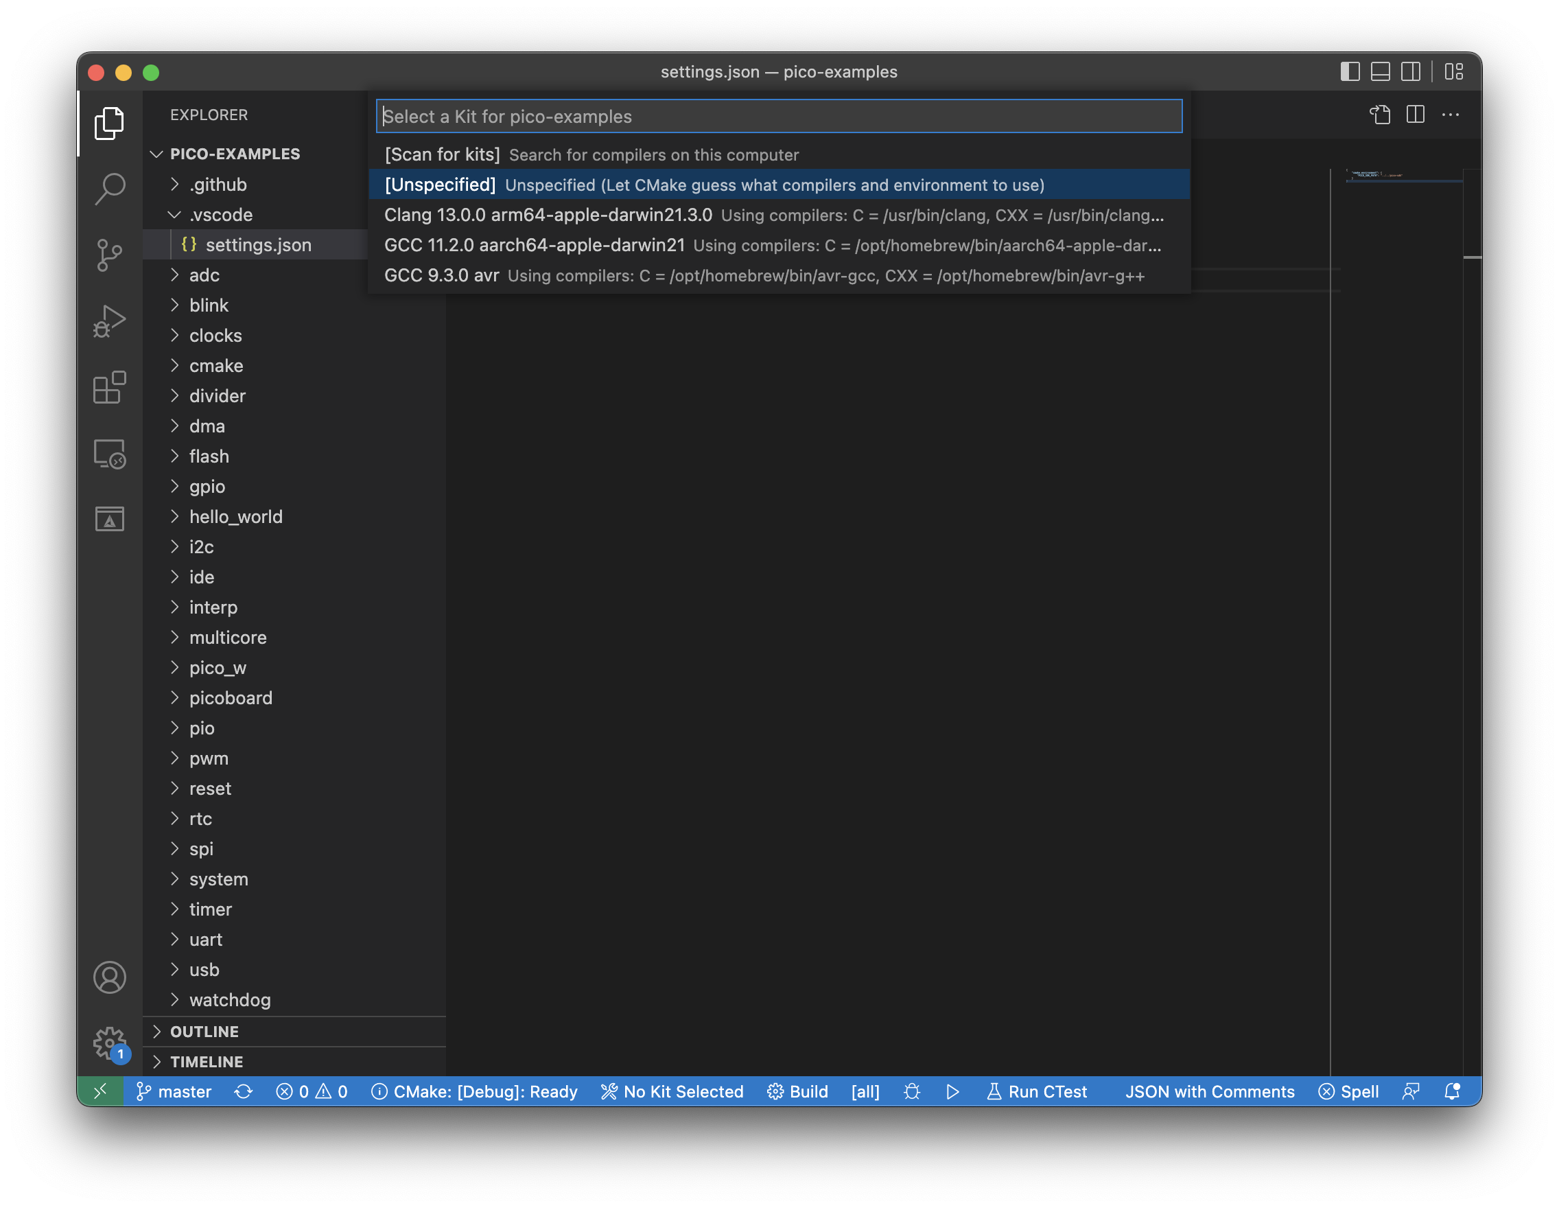Click the feedback icon in status bar
Image resolution: width=1559 pixels, height=1208 pixels.
pos(1411,1091)
